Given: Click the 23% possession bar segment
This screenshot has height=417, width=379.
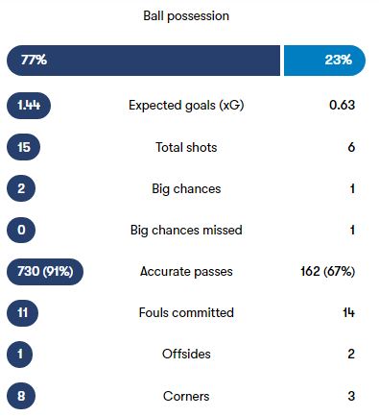Looking at the screenshot, I should click(324, 61).
